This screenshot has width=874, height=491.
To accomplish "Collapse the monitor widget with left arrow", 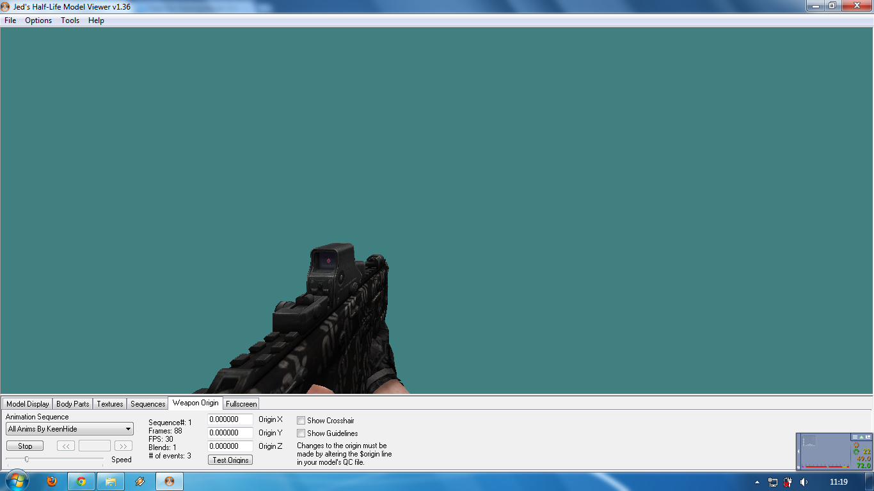I will click(x=799, y=451).
